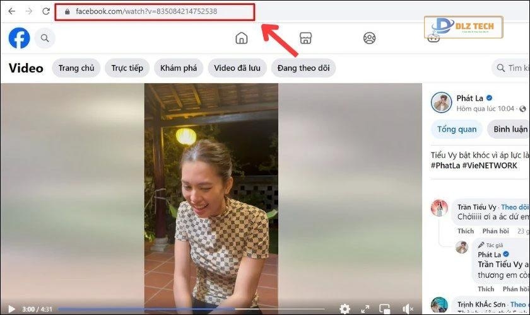Click Theo dõi next to Trần Tiểu Vy
The height and width of the screenshot is (315, 530).
coord(514,207)
